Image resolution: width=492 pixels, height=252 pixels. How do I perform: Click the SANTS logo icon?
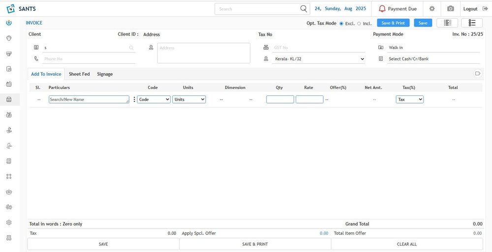10,9
